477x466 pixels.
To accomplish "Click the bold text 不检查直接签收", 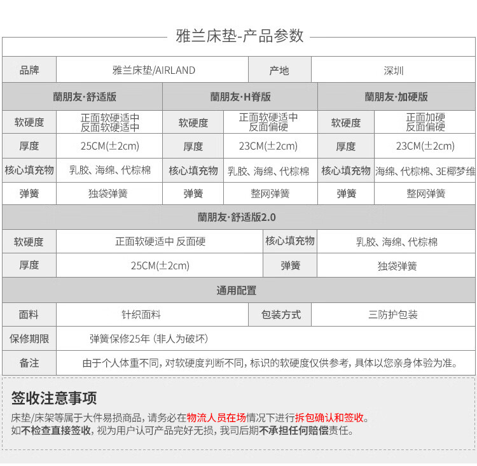I will pos(56,431).
